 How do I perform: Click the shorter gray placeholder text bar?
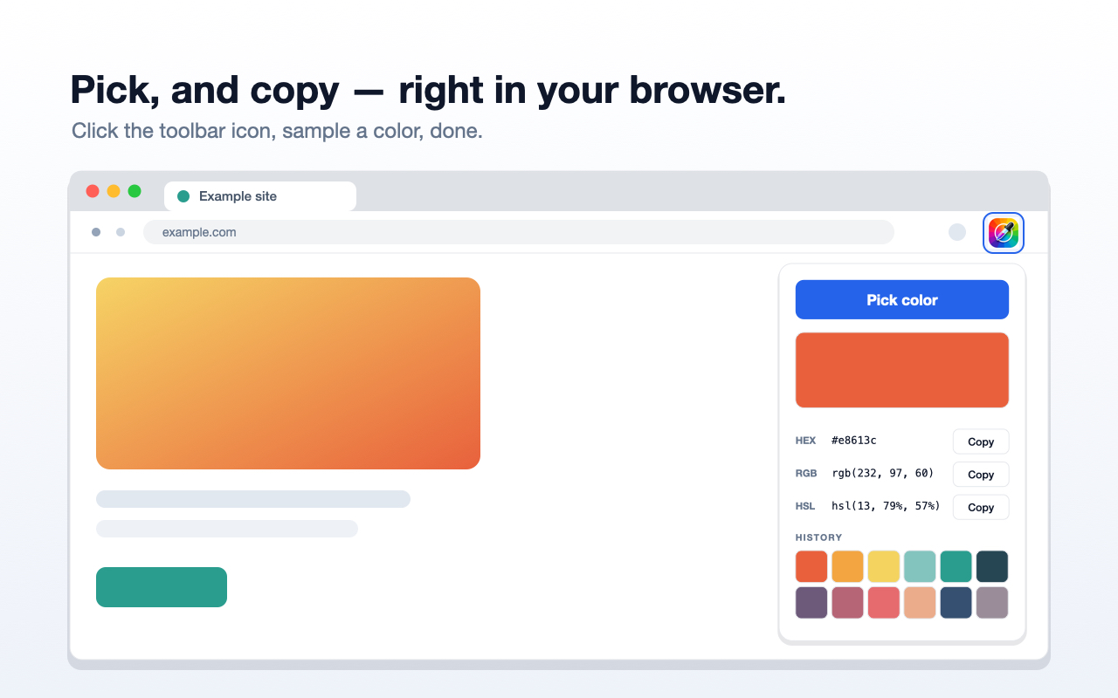[227, 529]
